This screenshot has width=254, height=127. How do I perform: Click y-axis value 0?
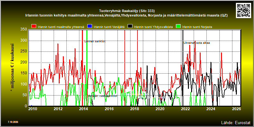(26, 106)
